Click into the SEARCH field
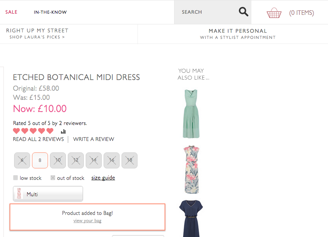The image size is (328, 237). point(206,12)
